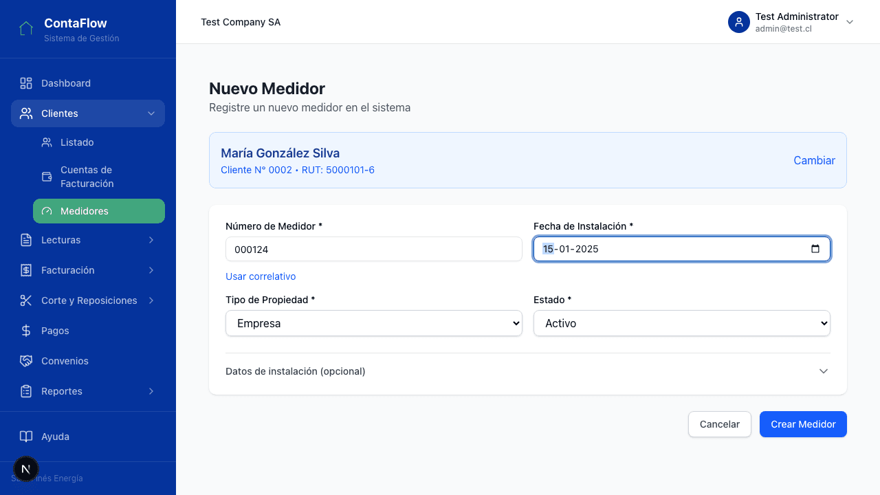Click the Lecturas document icon

pos(26,240)
